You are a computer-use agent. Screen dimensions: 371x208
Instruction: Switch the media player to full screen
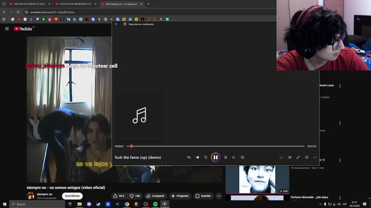click(x=298, y=157)
